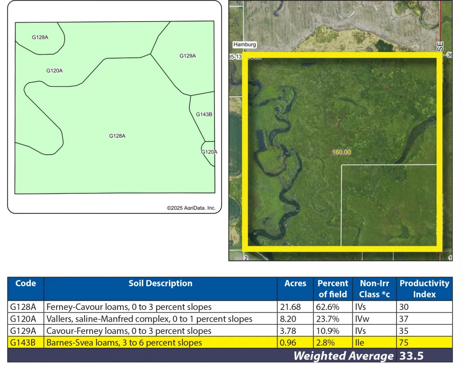Click the Vallers, saline-Manfred complex description
Screen dimensions: 462x365
(x=149, y=319)
